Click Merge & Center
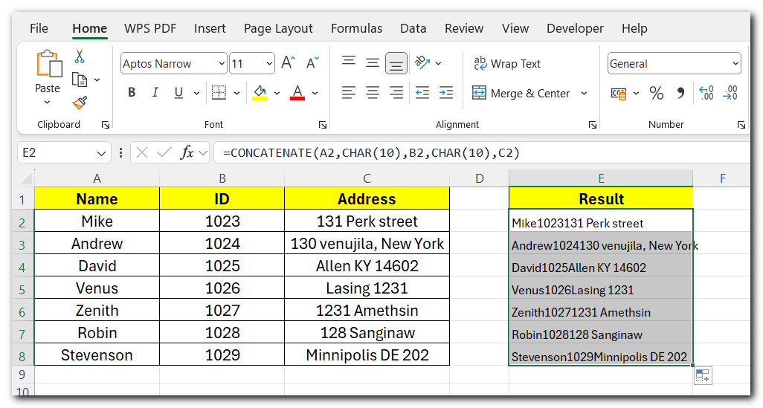 (521, 93)
